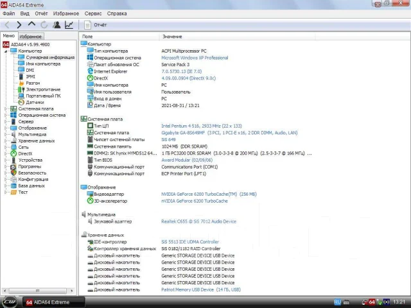
Task: Open the Избранное menu in the menu bar
Action: pyautogui.click(x=66, y=13)
